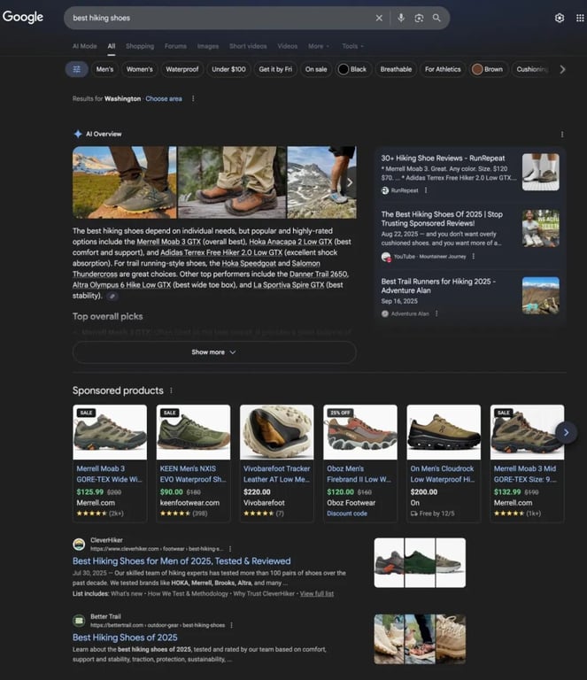The image size is (587, 680).
Task: Toggle the Cushioning filter chip
Action: pyautogui.click(x=531, y=69)
